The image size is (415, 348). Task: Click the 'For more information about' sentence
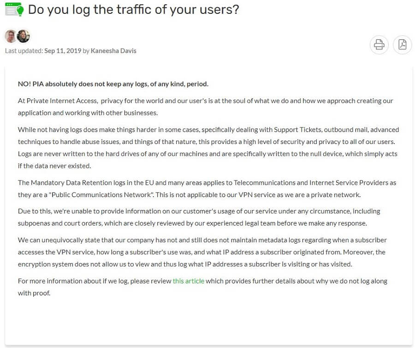click(x=202, y=287)
